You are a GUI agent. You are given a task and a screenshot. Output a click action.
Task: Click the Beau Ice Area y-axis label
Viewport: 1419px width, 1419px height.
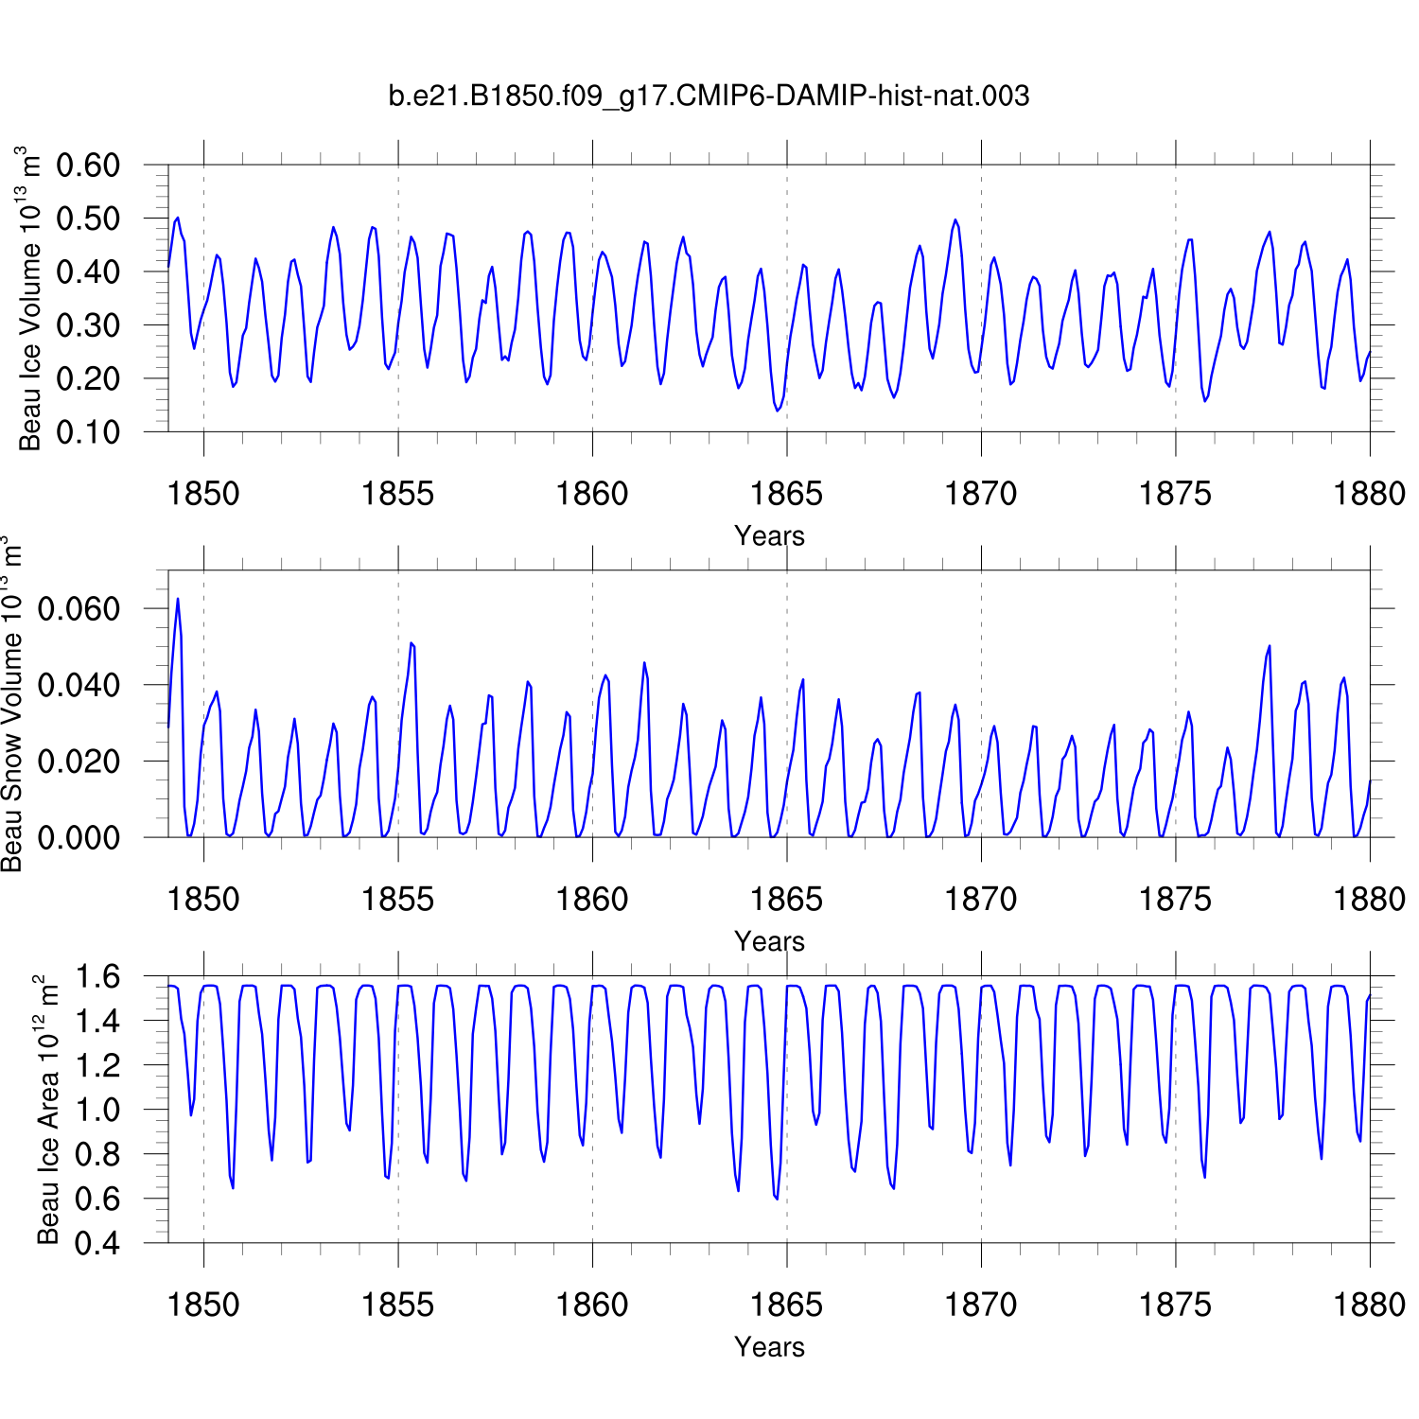click(x=47, y=1109)
